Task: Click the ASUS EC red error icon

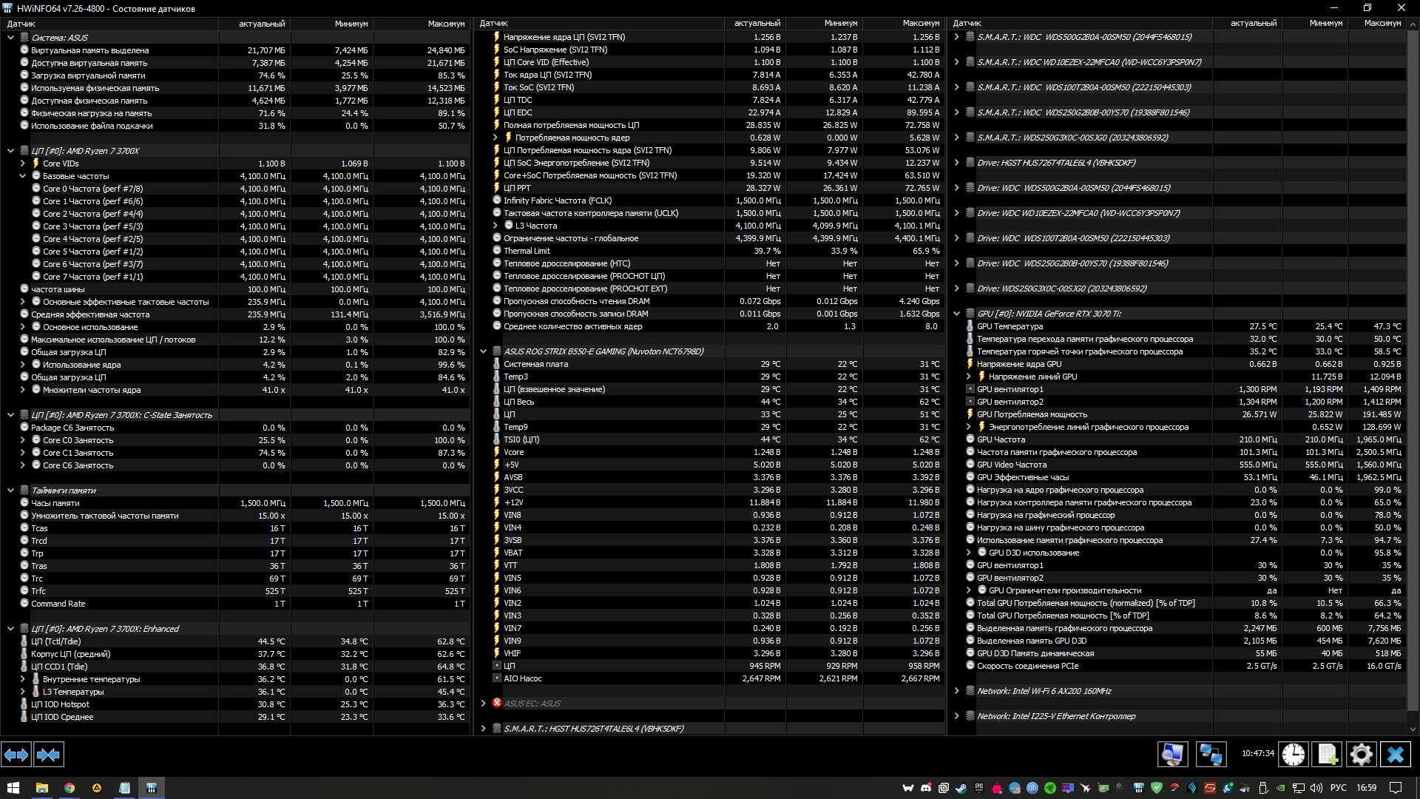Action: coord(497,704)
